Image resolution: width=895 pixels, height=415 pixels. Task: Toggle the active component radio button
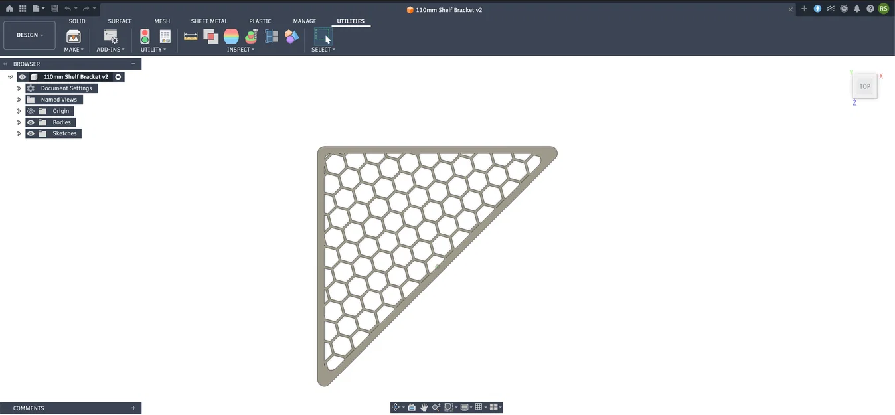118,77
